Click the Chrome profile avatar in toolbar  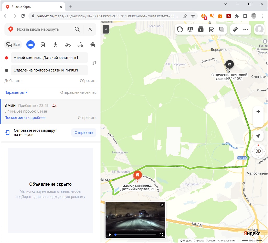[254, 16]
